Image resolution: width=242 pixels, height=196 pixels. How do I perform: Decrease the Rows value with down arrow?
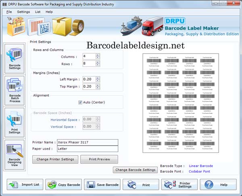click(98, 65)
